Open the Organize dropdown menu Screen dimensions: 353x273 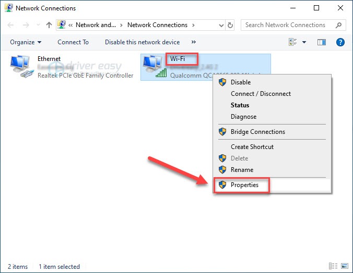click(x=25, y=42)
